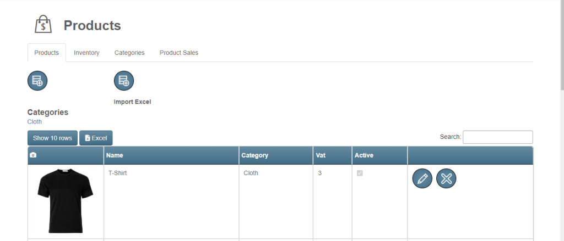Sort table by the Name column header
The image size is (564, 241).
[x=171, y=155]
